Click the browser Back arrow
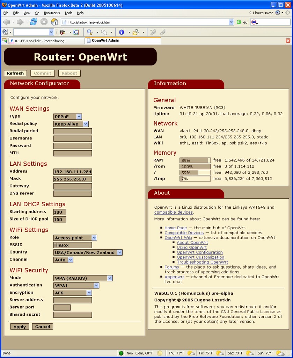This screenshot has height=358, width=293. pyautogui.click(x=7, y=22)
